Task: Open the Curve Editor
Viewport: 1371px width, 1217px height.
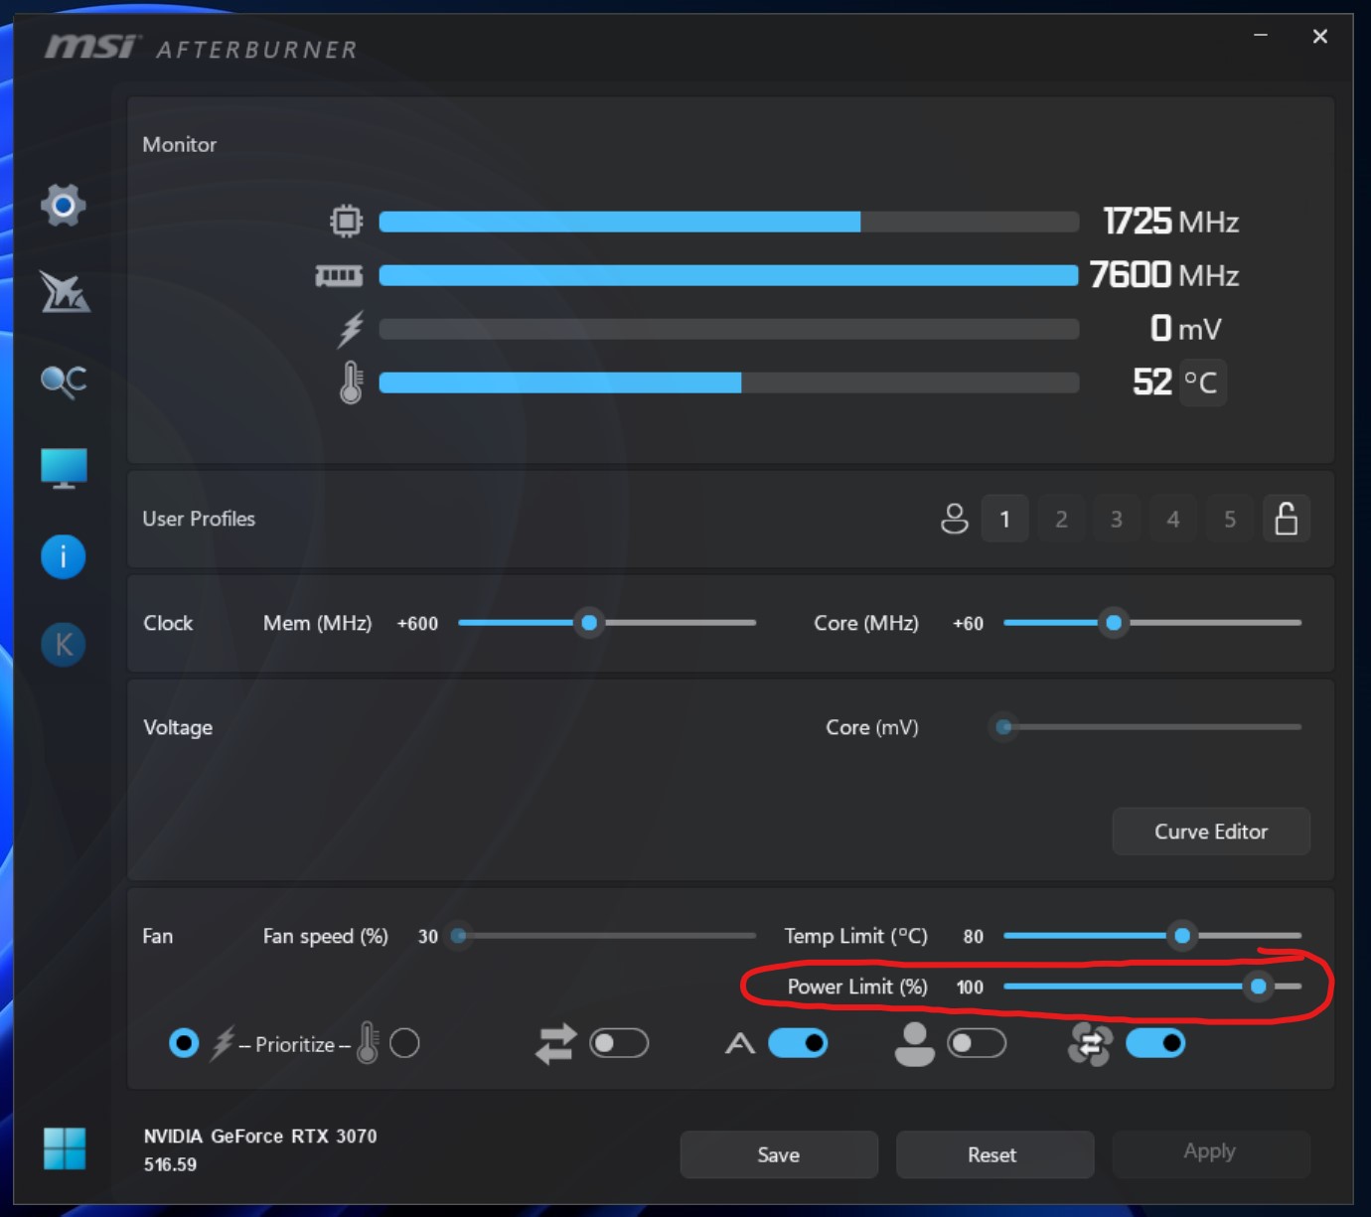Action: click(1210, 832)
